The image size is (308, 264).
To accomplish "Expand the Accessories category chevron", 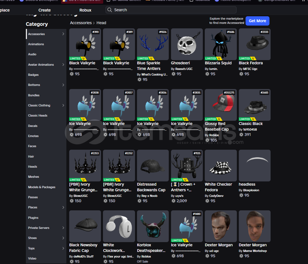I will pos(63,34).
